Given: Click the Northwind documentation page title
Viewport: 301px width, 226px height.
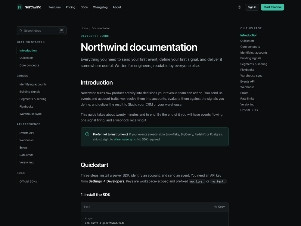Looking at the screenshot, I should tap(139, 47).
